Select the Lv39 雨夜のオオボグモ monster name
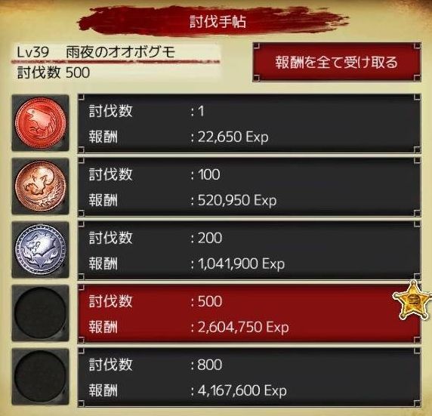 click(x=96, y=52)
